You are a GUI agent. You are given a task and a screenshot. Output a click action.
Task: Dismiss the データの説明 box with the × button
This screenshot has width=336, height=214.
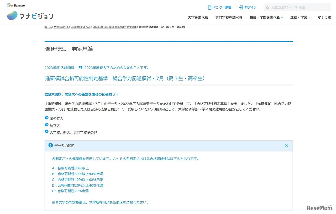287,145
